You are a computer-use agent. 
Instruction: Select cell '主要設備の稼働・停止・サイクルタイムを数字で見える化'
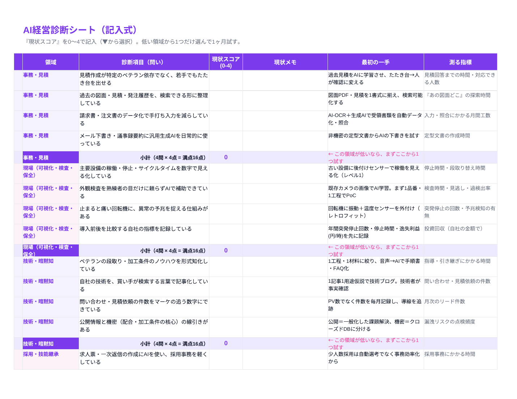click(x=144, y=173)
